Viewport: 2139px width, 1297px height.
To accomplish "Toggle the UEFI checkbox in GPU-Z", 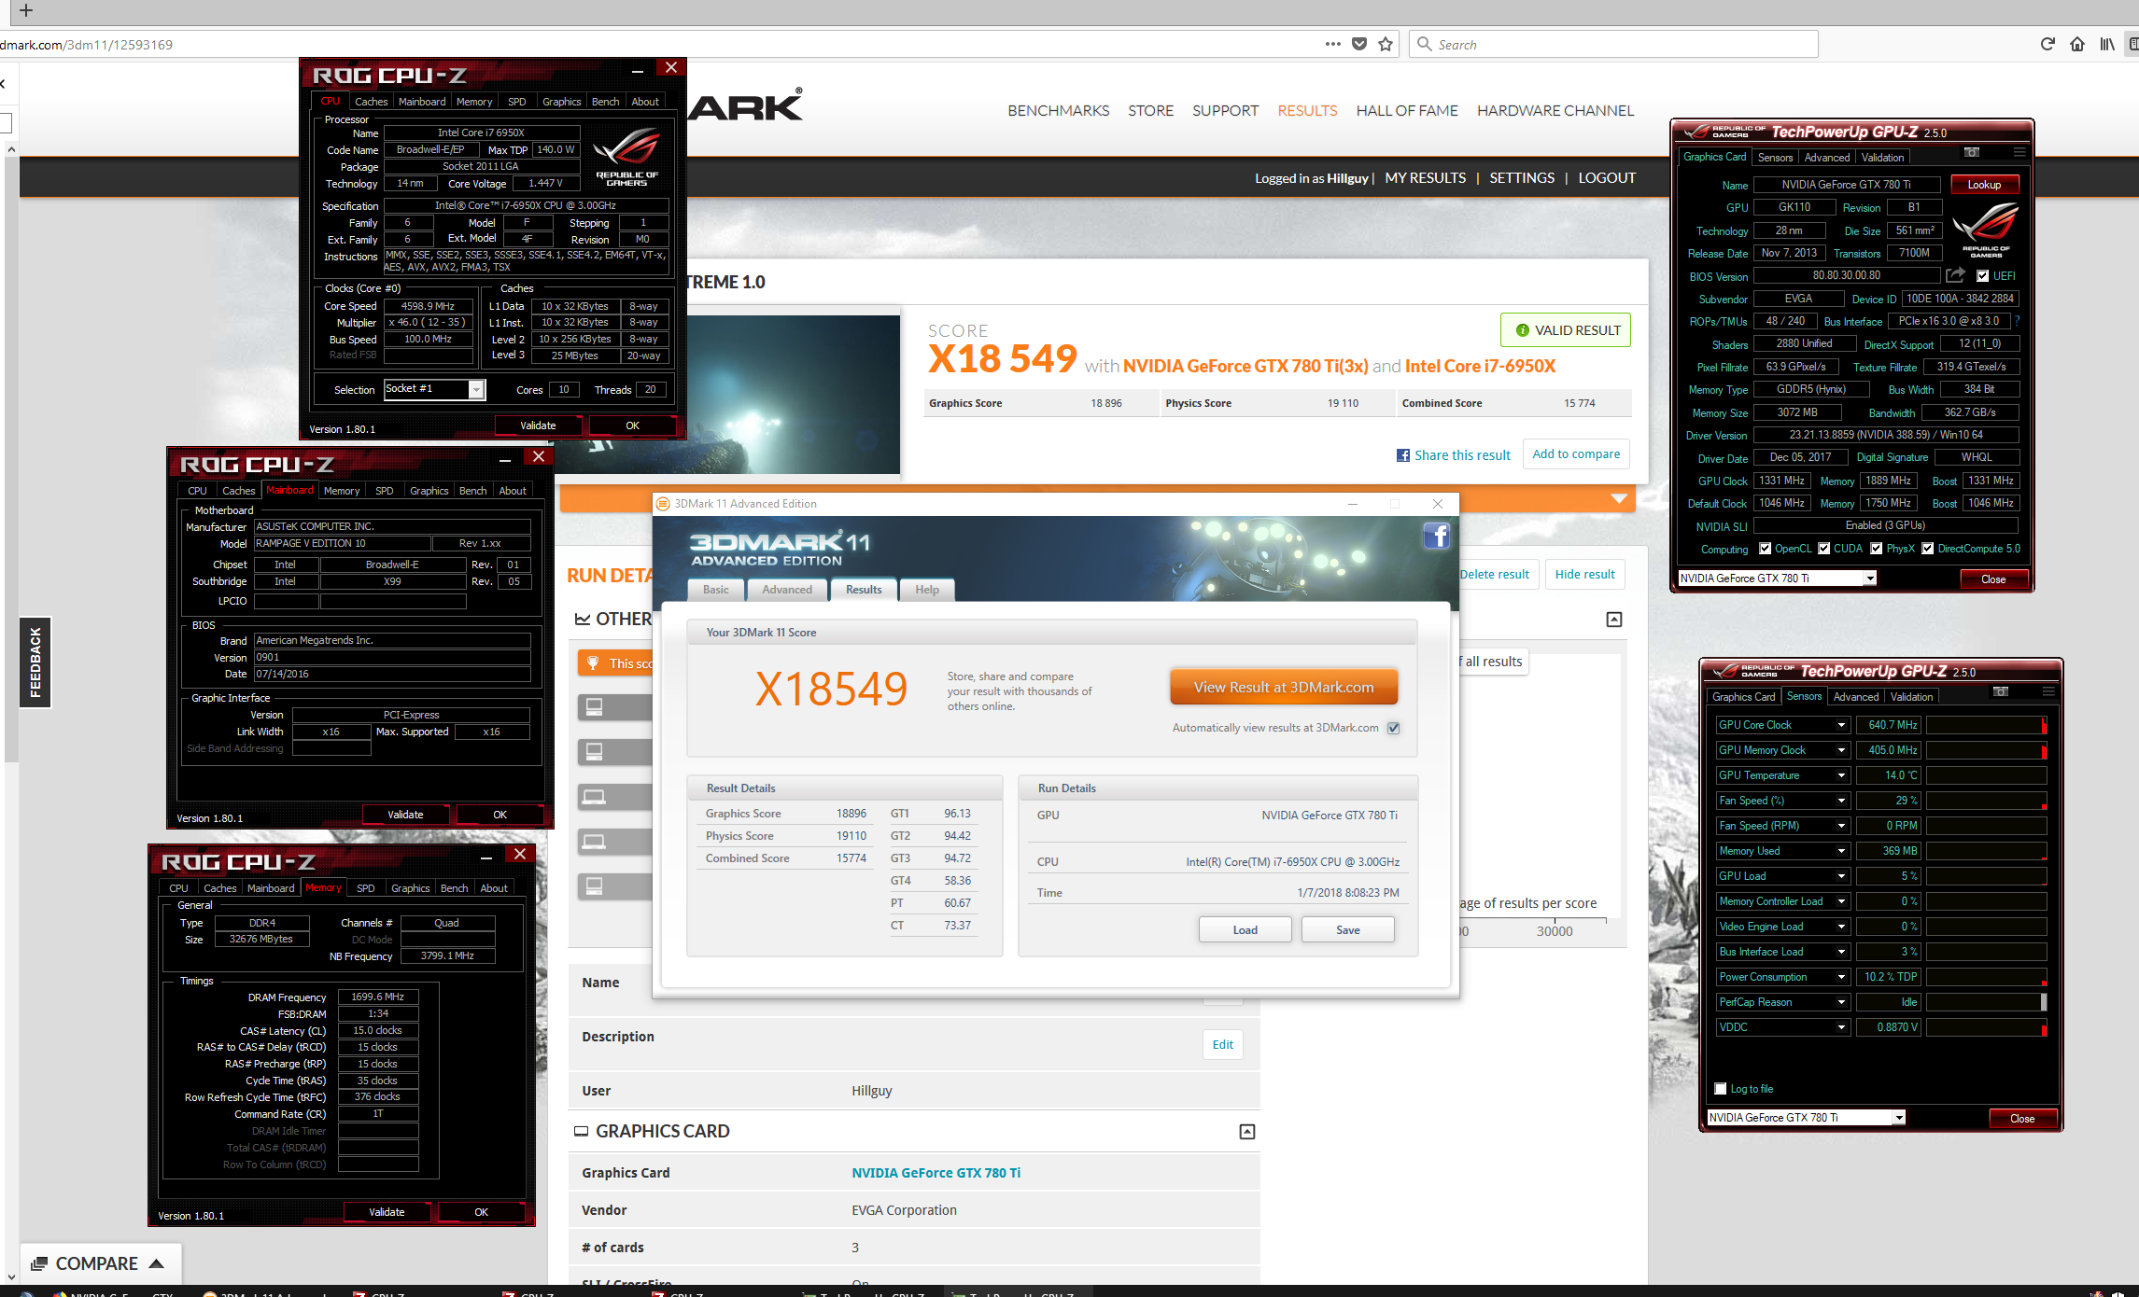I will 1982,276.
